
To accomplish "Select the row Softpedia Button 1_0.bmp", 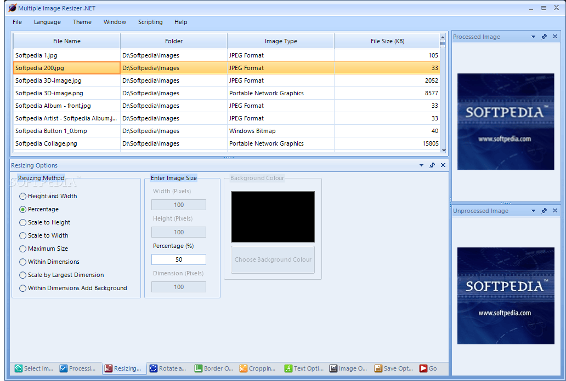I will 227,131.
